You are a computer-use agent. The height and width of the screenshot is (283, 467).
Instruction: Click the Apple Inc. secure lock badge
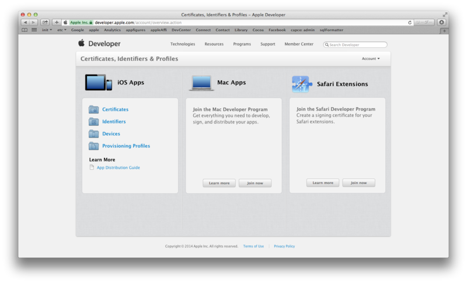[81, 23]
